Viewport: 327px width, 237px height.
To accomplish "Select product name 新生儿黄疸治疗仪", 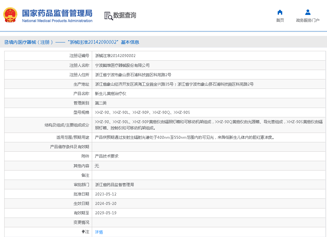I will [x=111, y=94].
